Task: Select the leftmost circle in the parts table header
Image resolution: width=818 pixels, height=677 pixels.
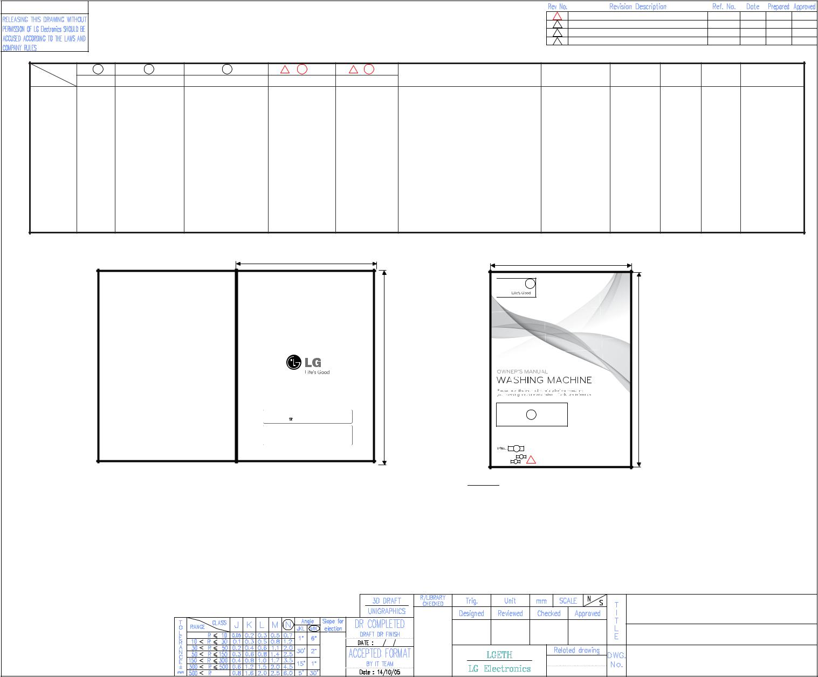Action: pos(98,69)
